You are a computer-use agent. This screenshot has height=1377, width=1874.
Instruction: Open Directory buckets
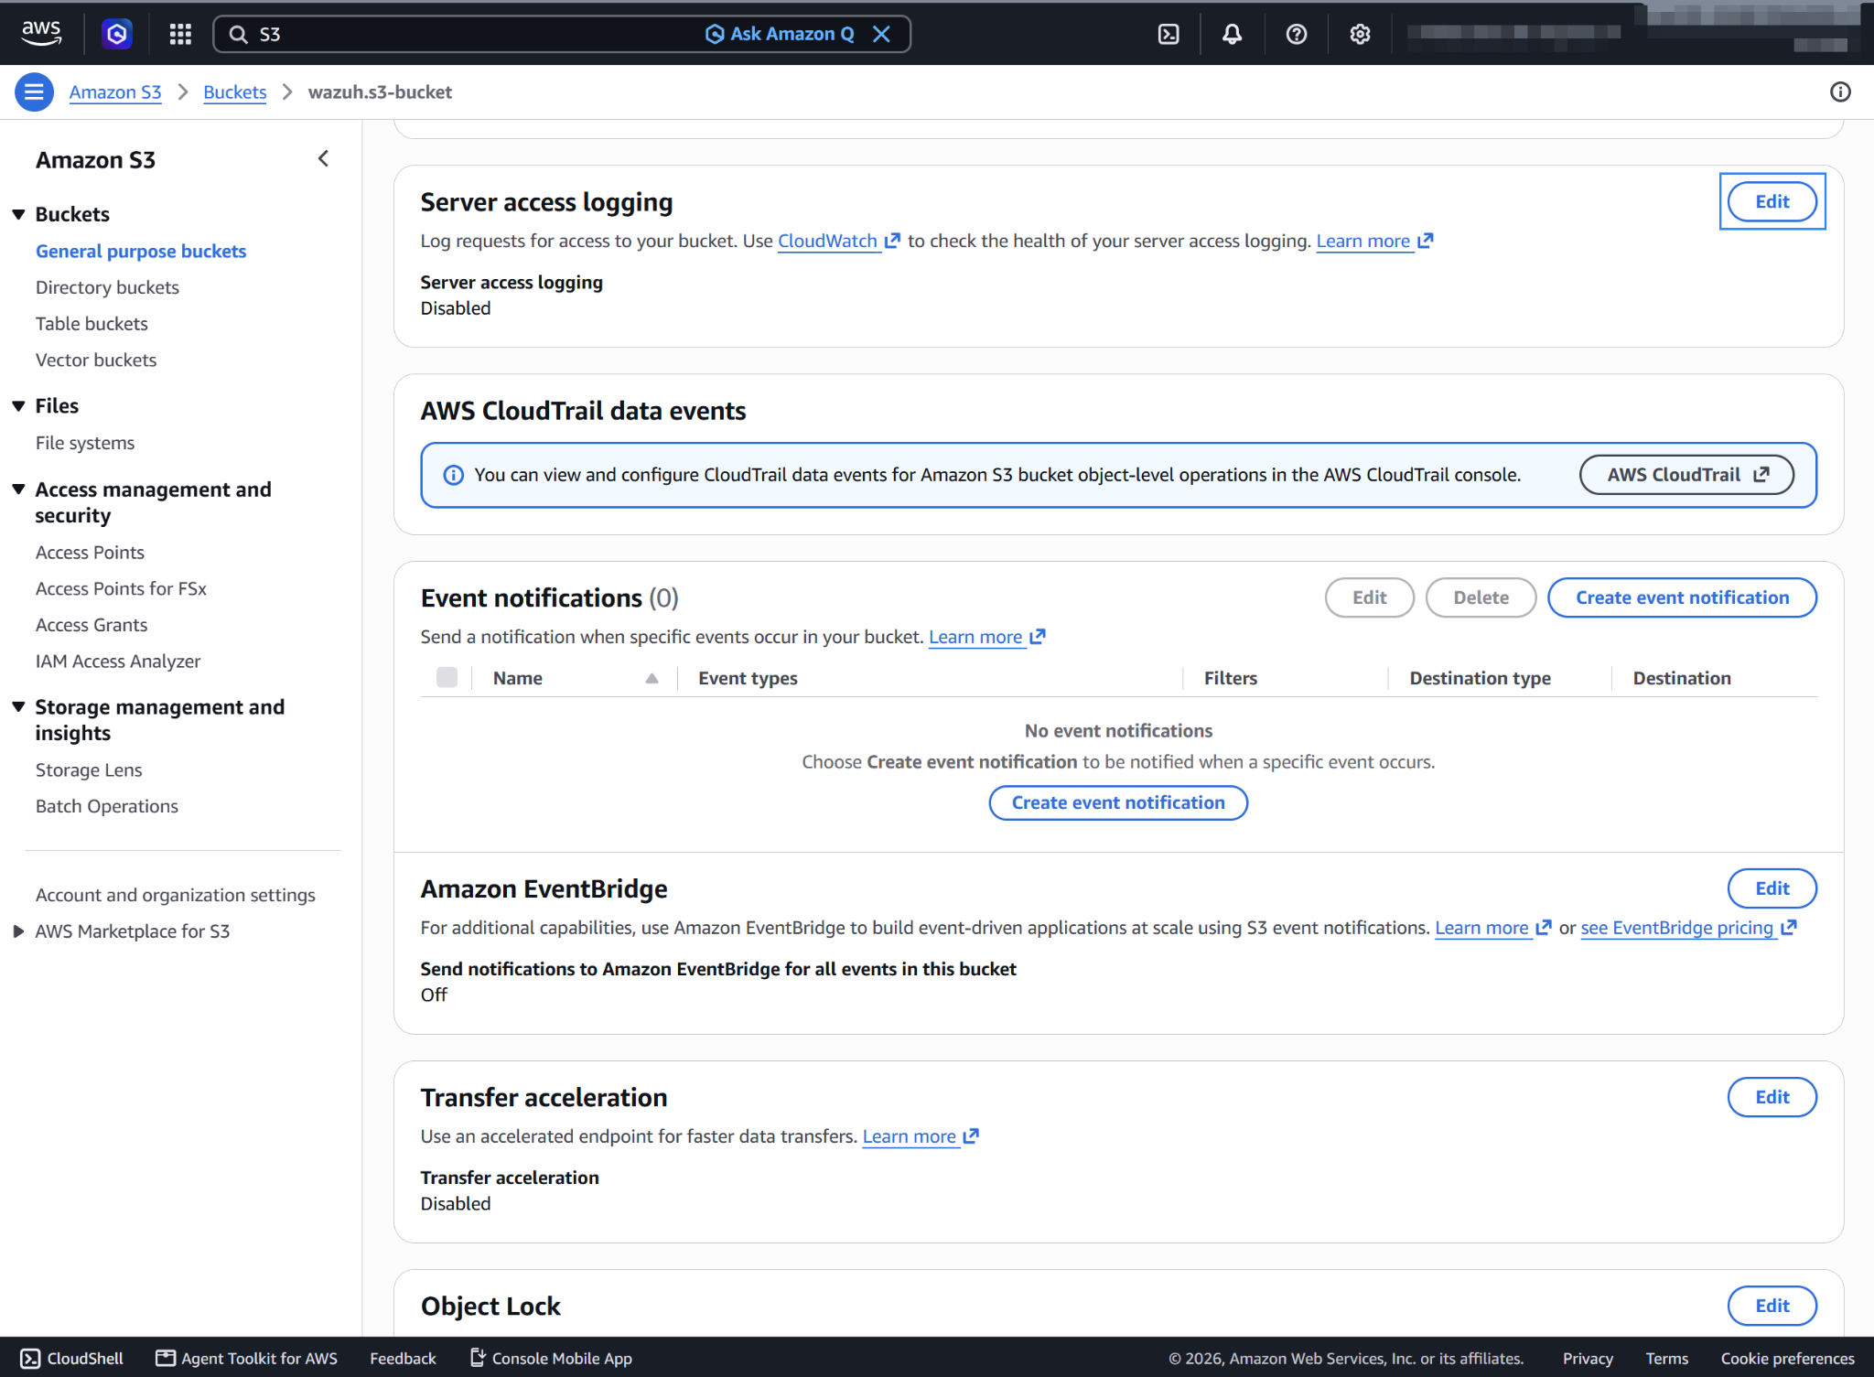point(107,287)
